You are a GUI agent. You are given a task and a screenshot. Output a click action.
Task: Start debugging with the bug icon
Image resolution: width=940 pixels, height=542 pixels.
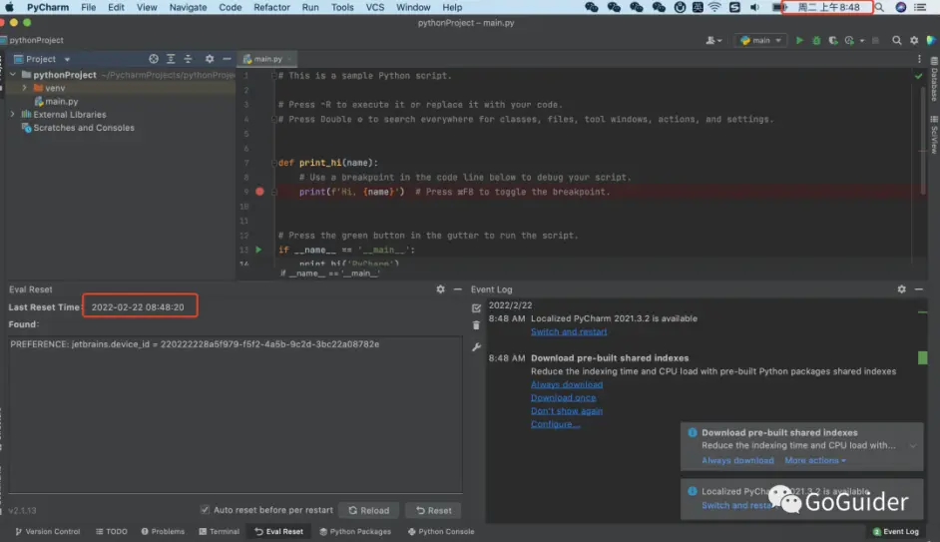pos(816,40)
